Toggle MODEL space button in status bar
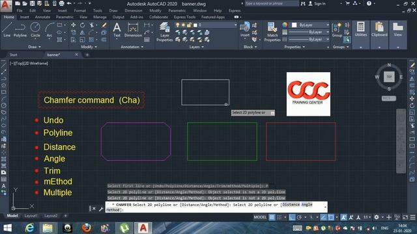The width and height of the screenshot is (417, 234). (260, 217)
